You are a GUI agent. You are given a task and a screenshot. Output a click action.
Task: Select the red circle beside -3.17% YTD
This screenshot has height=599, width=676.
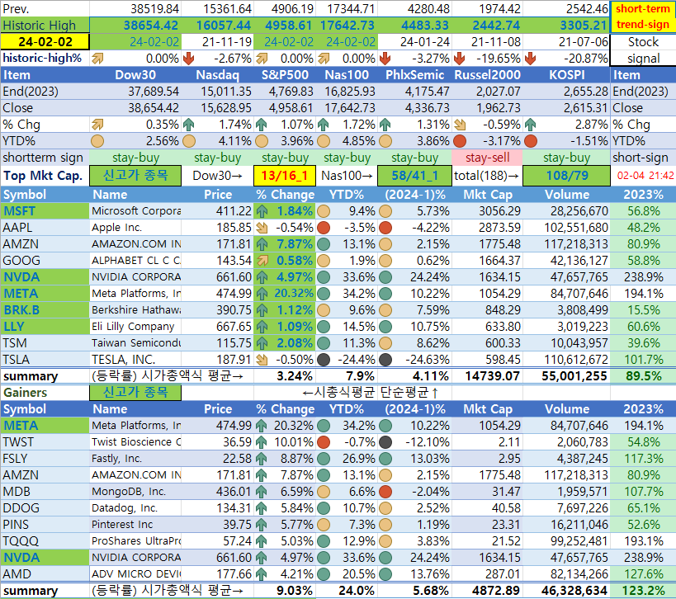coord(460,141)
